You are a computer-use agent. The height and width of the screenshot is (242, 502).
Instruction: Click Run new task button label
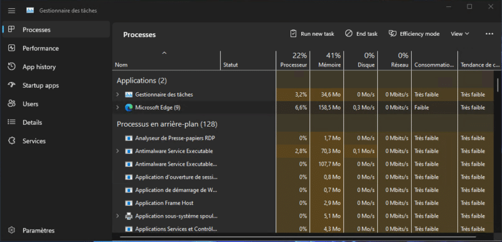click(x=318, y=34)
